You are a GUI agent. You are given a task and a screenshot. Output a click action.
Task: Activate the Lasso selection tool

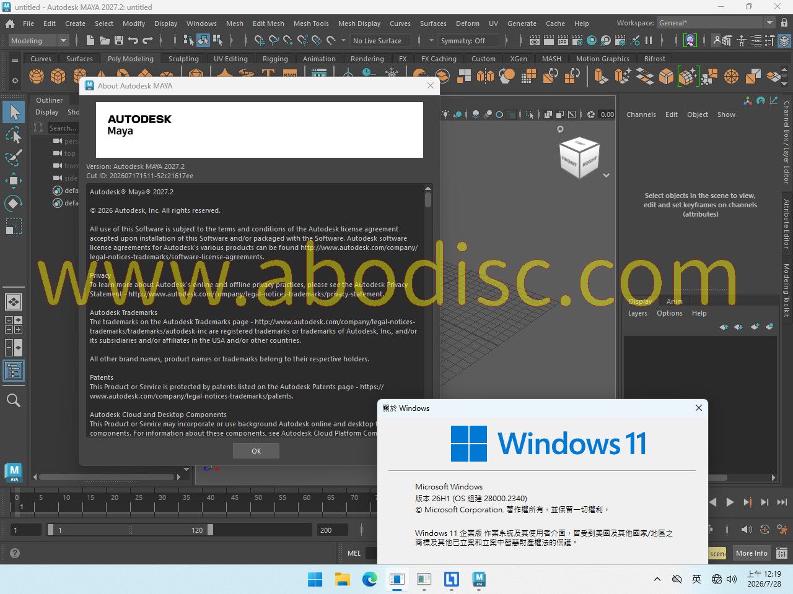click(14, 135)
